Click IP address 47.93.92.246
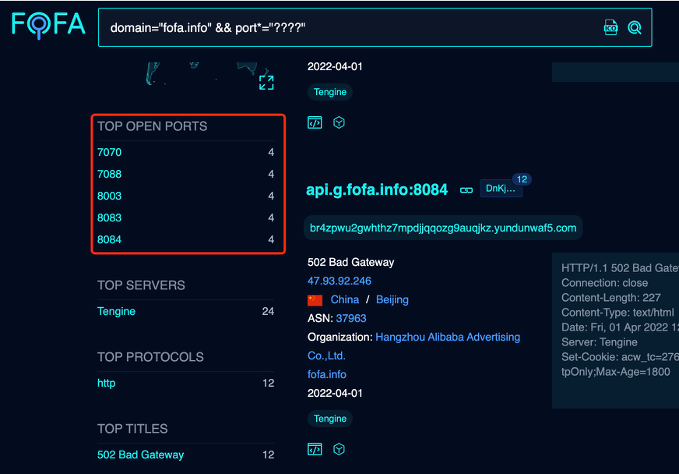Screen dimensions: 679x474 click(x=339, y=281)
